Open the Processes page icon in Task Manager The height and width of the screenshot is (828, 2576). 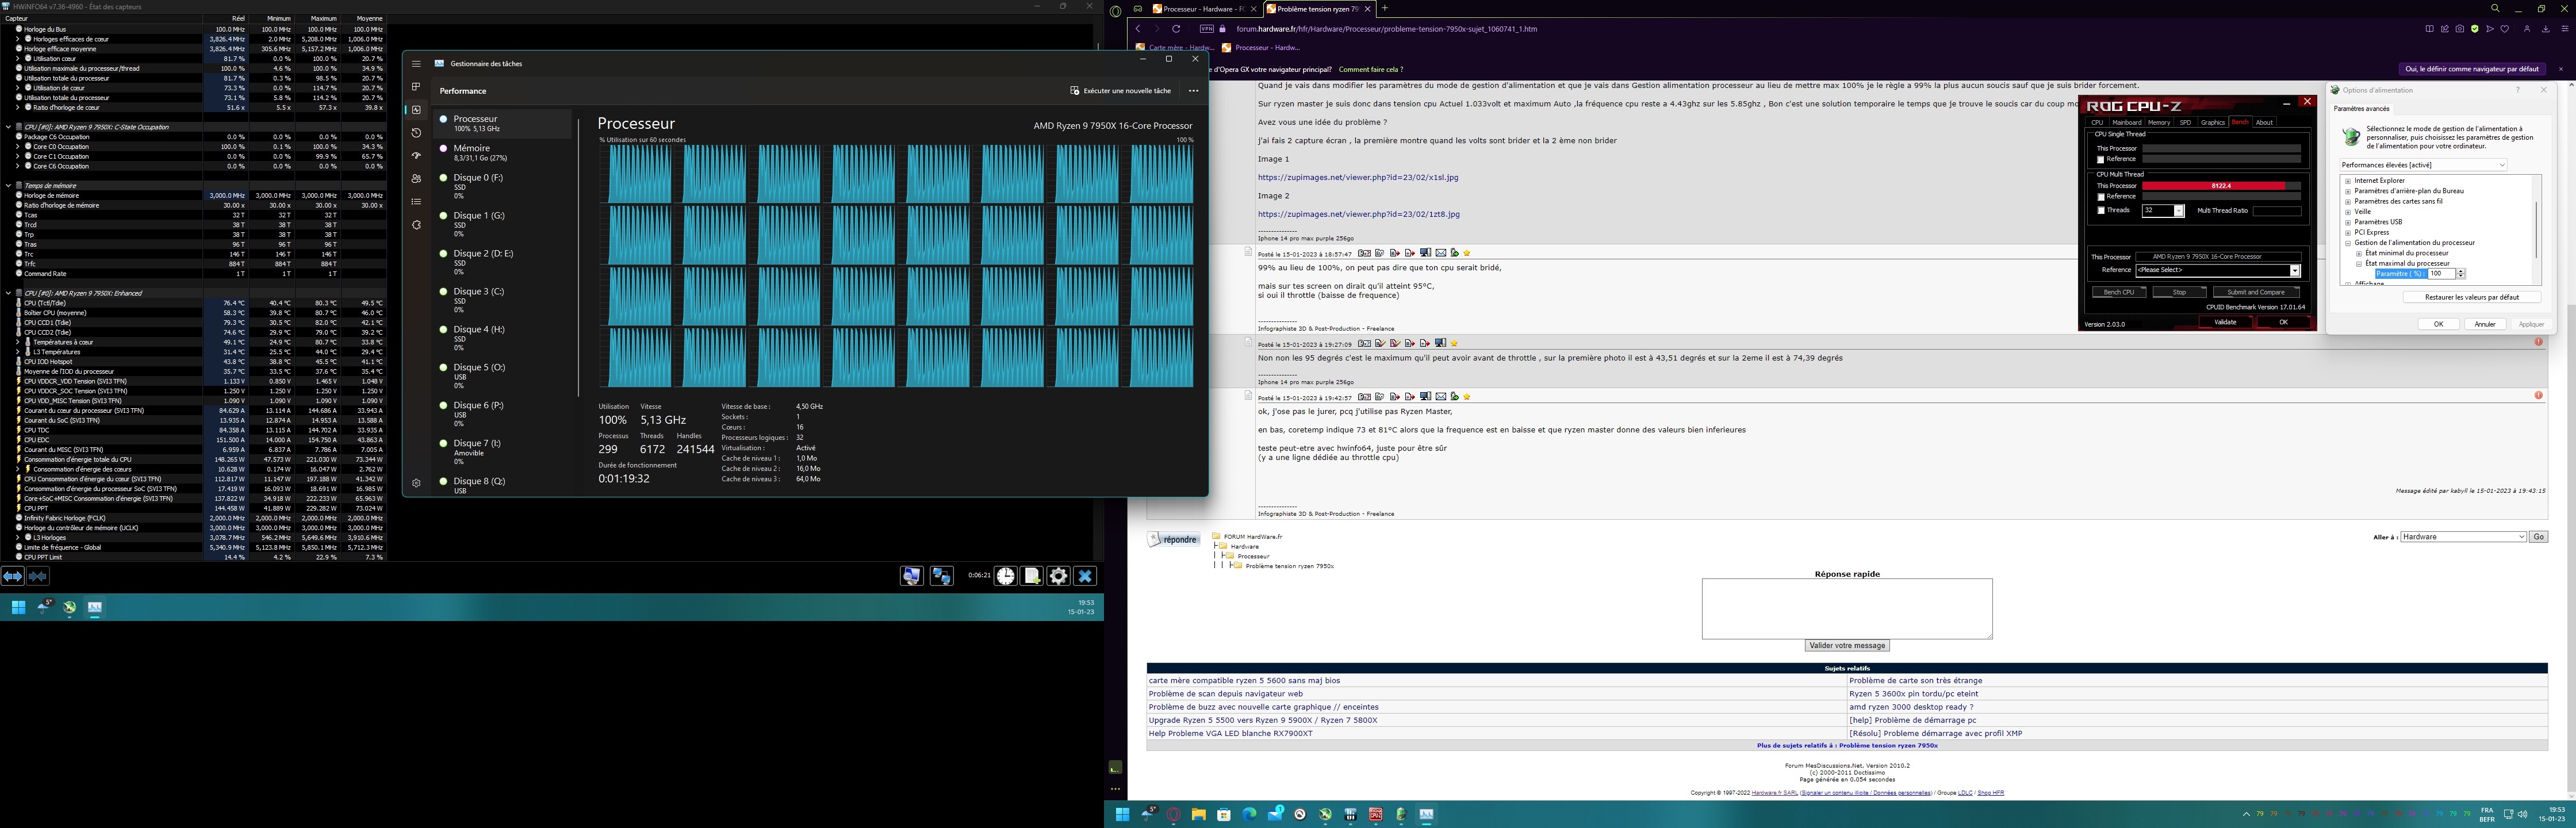point(416,87)
